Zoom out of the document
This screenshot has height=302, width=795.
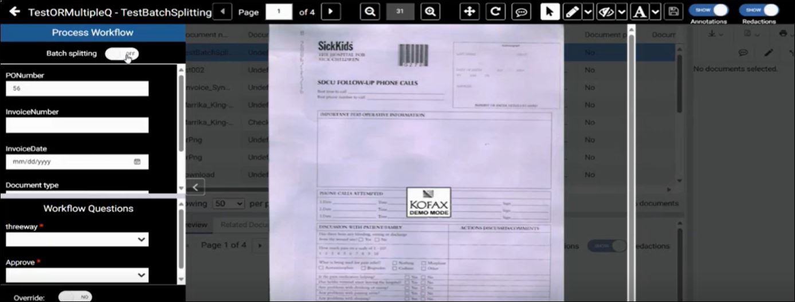(370, 11)
